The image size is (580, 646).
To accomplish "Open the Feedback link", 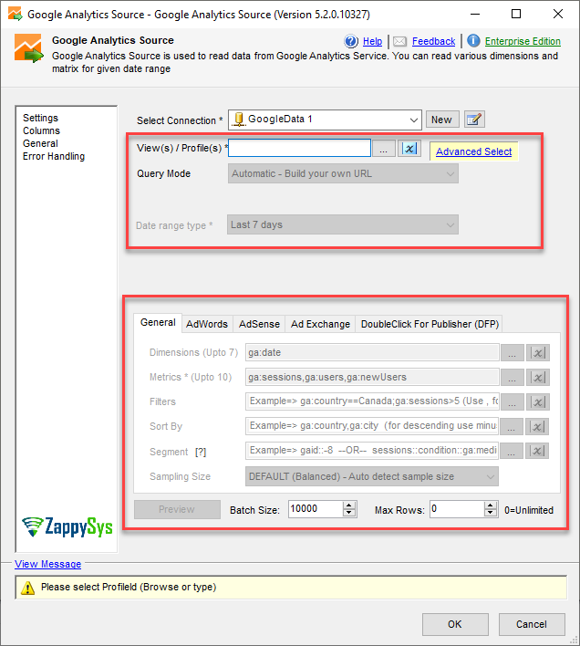I will pos(433,41).
